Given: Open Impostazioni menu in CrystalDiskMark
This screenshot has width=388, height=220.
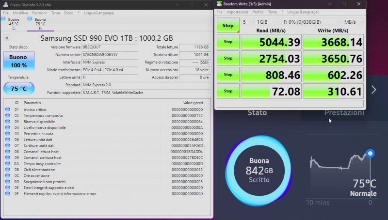Looking at the screenshot, I should (237, 12).
